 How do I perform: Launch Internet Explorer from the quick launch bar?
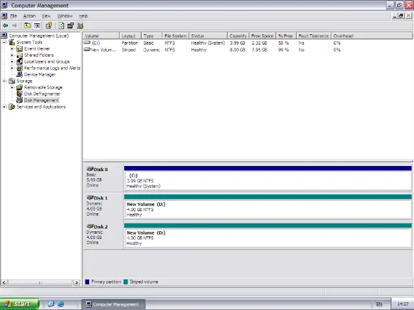61,304
